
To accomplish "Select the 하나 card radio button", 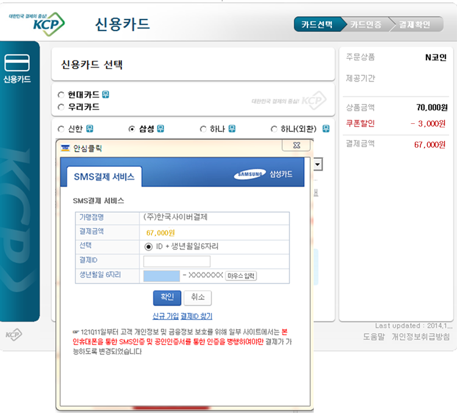I will pyautogui.click(x=203, y=129).
